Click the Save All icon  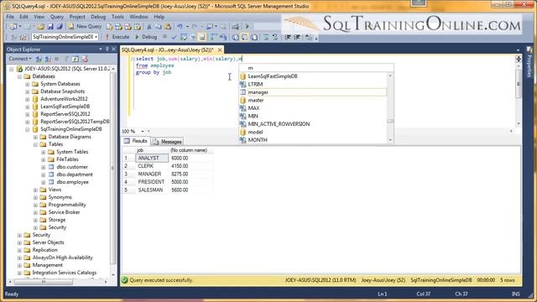coord(60,26)
